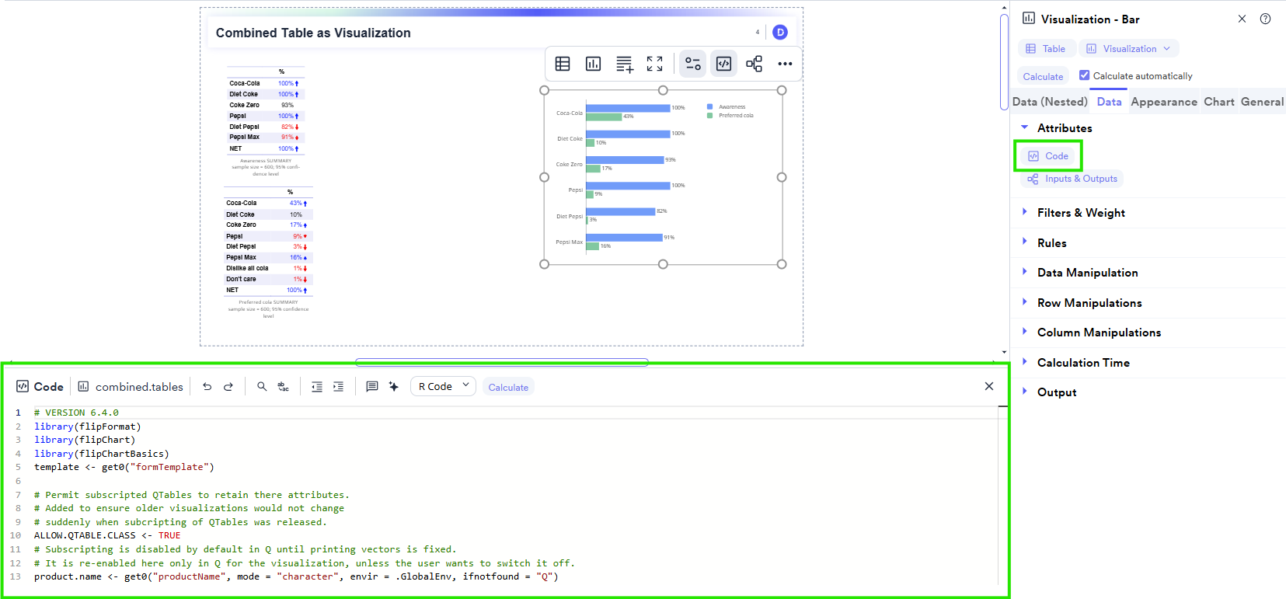
Task: Close the Visualization - Bar inspector
Action: coord(1242,19)
